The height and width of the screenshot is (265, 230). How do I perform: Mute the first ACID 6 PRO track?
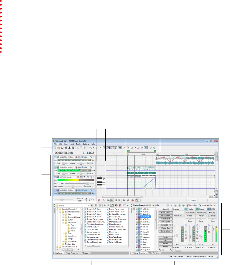91,157
